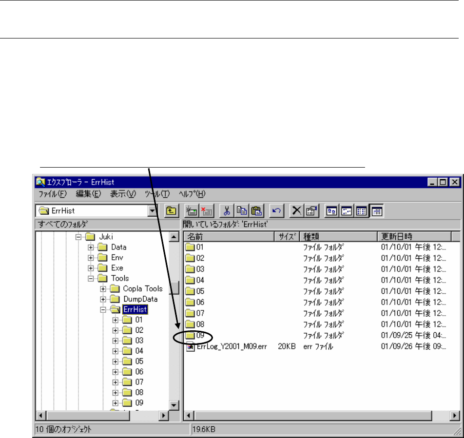Go up one folder level
Screen dimensions: 464x438
[x=172, y=211]
